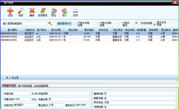The width and height of the screenshot is (179, 109).
Task: Click customer name 小红
Action: point(38,37)
